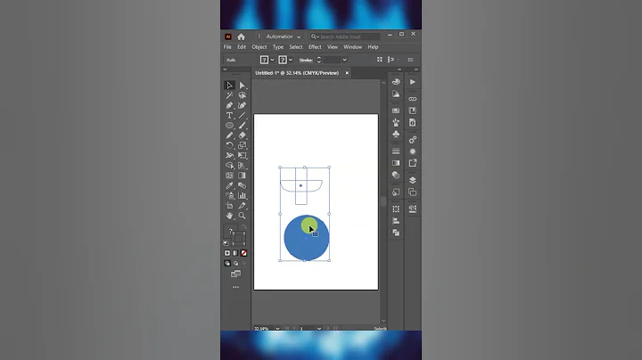The height and width of the screenshot is (360, 642).
Task: Select the Eyedropper tool
Action: 230,185
